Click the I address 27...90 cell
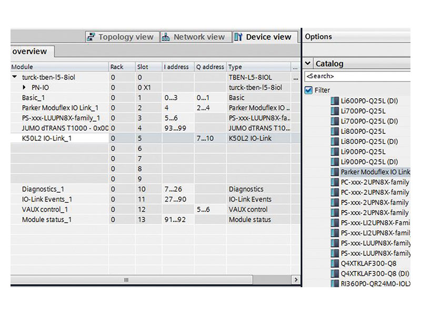Screen dimensions: 421x315 click(178, 199)
